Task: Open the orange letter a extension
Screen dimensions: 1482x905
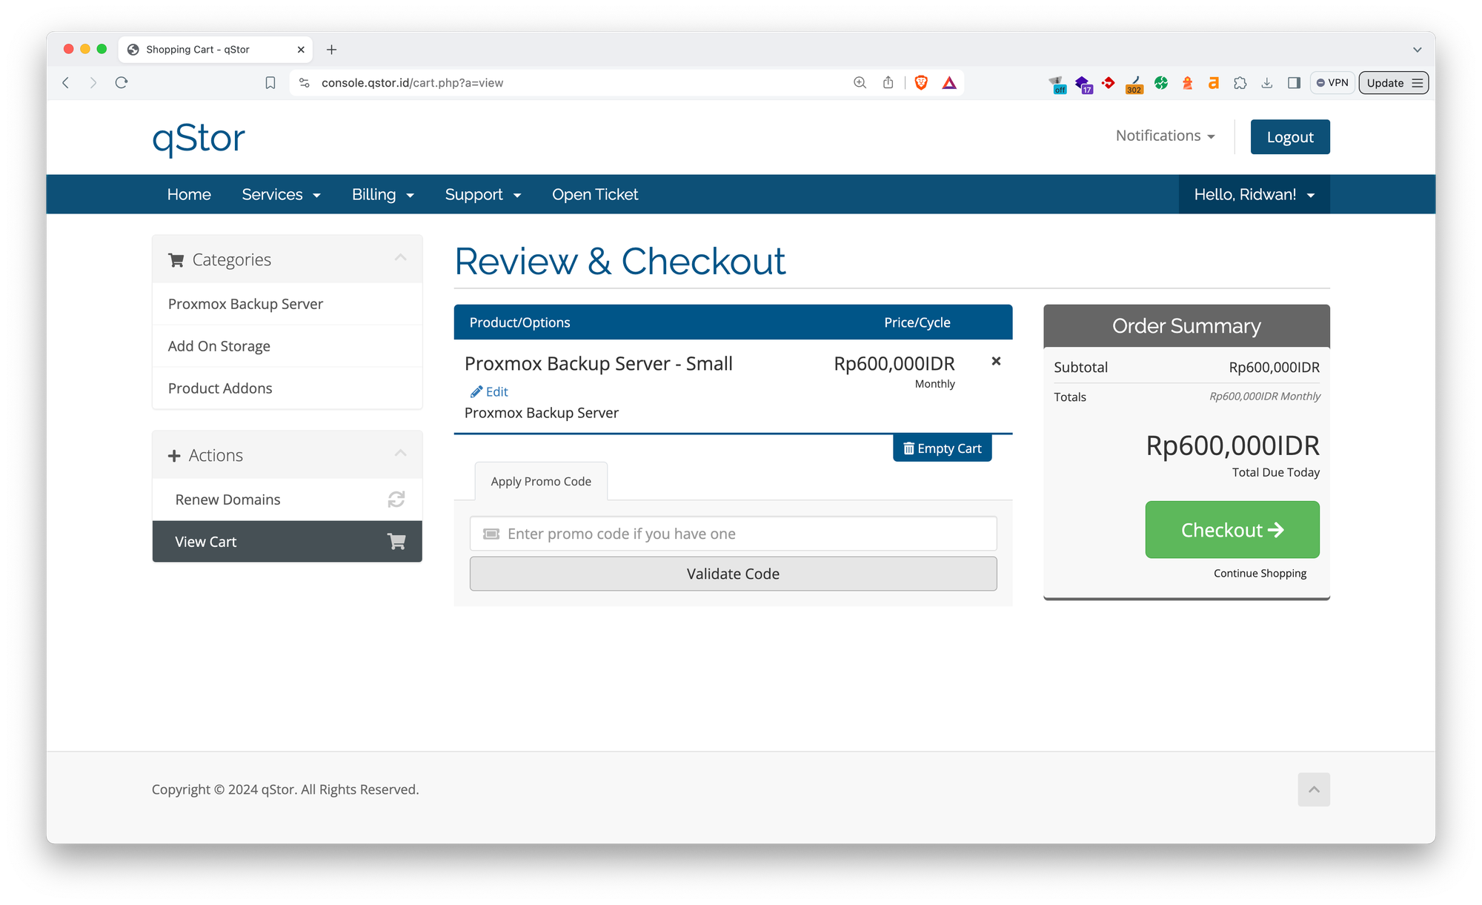Action: click(1214, 83)
